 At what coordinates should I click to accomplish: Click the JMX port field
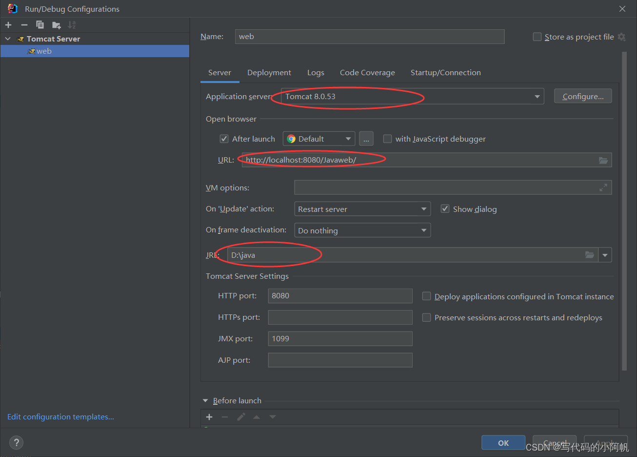click(x=340, y=339)
